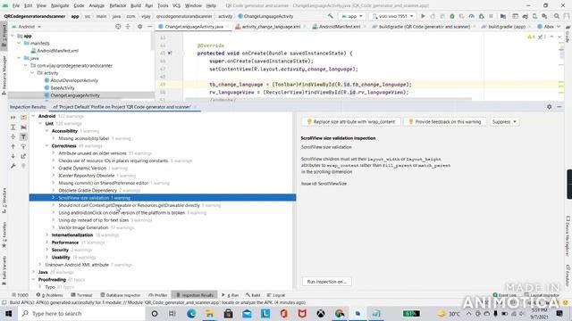Go to next problem with down arrow
This screenshot has width=572, height=321.
(x=13, y=156)
